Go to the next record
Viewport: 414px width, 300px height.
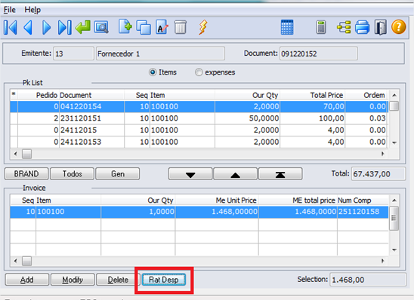pyautogui.click(x=47, y=27)
